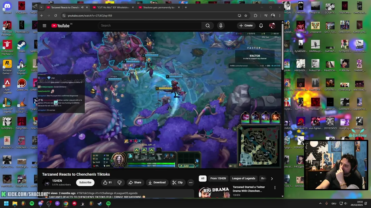This screenshot has width=371, height=208.
Task: Click the YouTube page vertical scrollbar
Action: 283,46
